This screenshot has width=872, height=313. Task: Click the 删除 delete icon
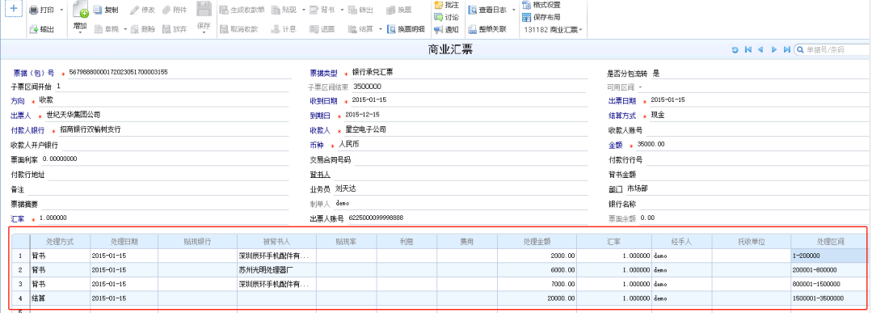135,29
